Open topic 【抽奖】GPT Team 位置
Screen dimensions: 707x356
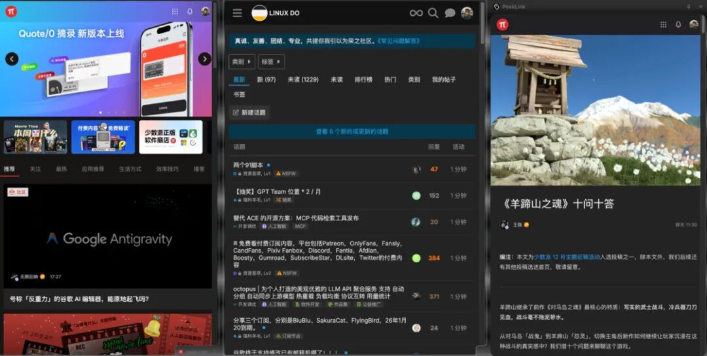click(278, 192)
